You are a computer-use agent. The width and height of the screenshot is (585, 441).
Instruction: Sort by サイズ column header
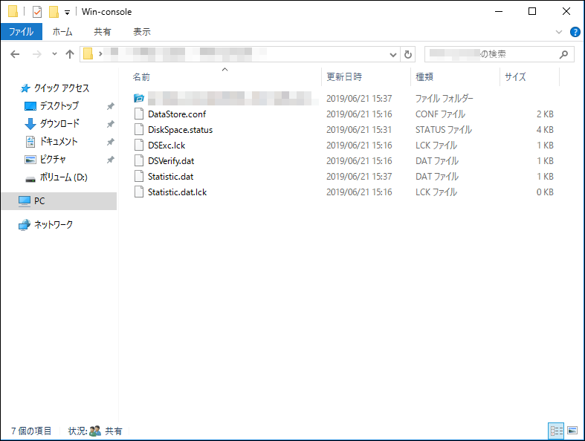click(515, 77)
